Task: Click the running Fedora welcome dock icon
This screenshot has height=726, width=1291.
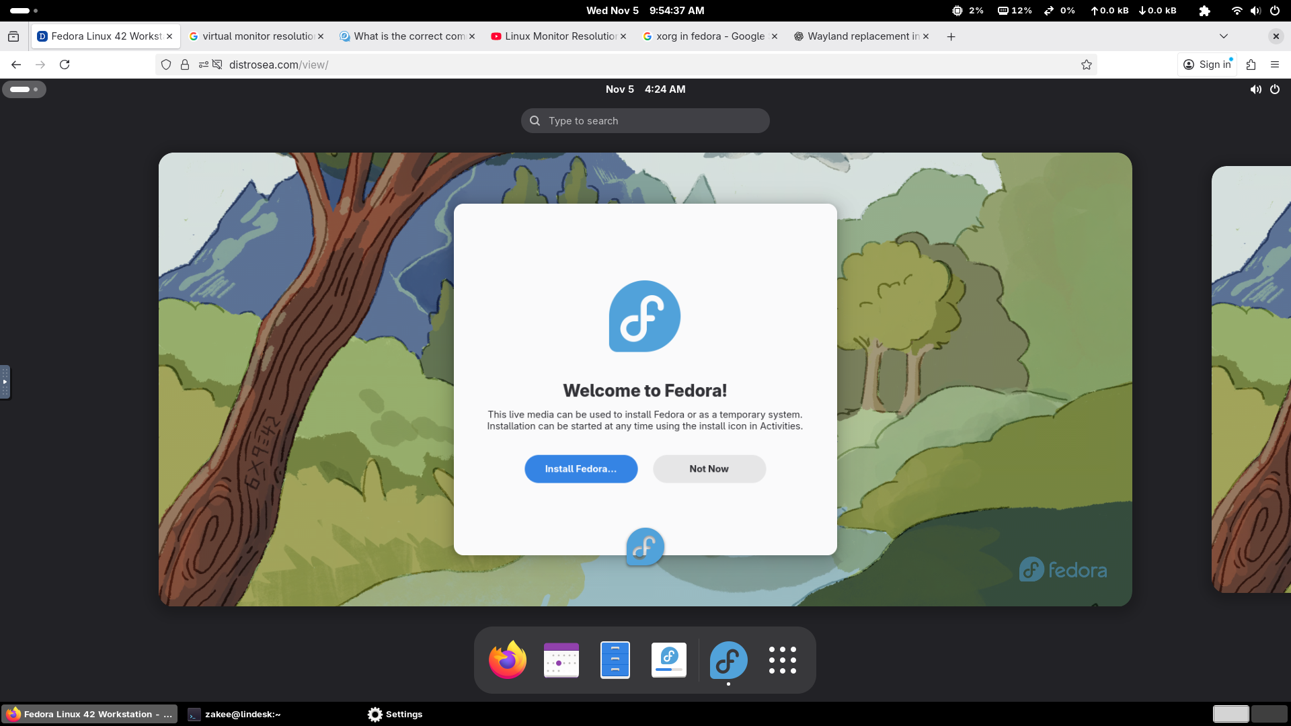Action: pyautogui.click(x=728, y=660)
